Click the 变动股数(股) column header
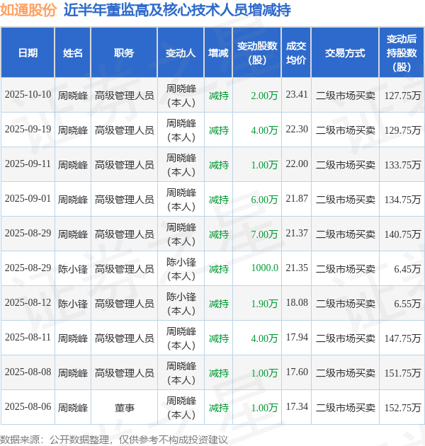The width and height of the screenshot is (425, 446). pos(257,53)
